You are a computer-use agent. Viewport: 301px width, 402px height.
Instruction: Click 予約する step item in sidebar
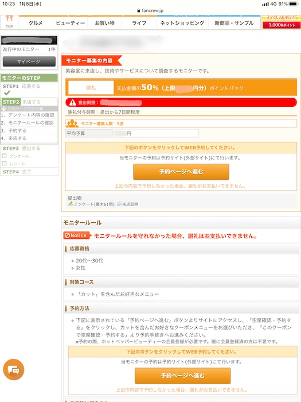(x=14, y=130)
